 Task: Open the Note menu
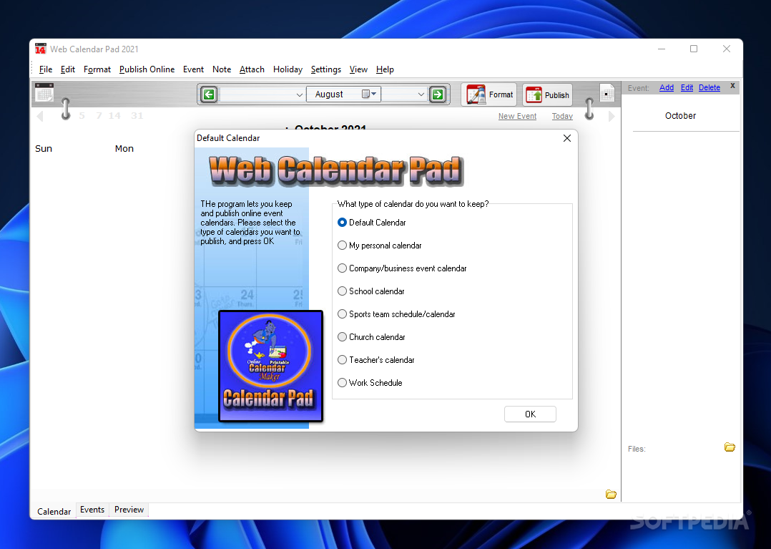[x=222, y=69]
